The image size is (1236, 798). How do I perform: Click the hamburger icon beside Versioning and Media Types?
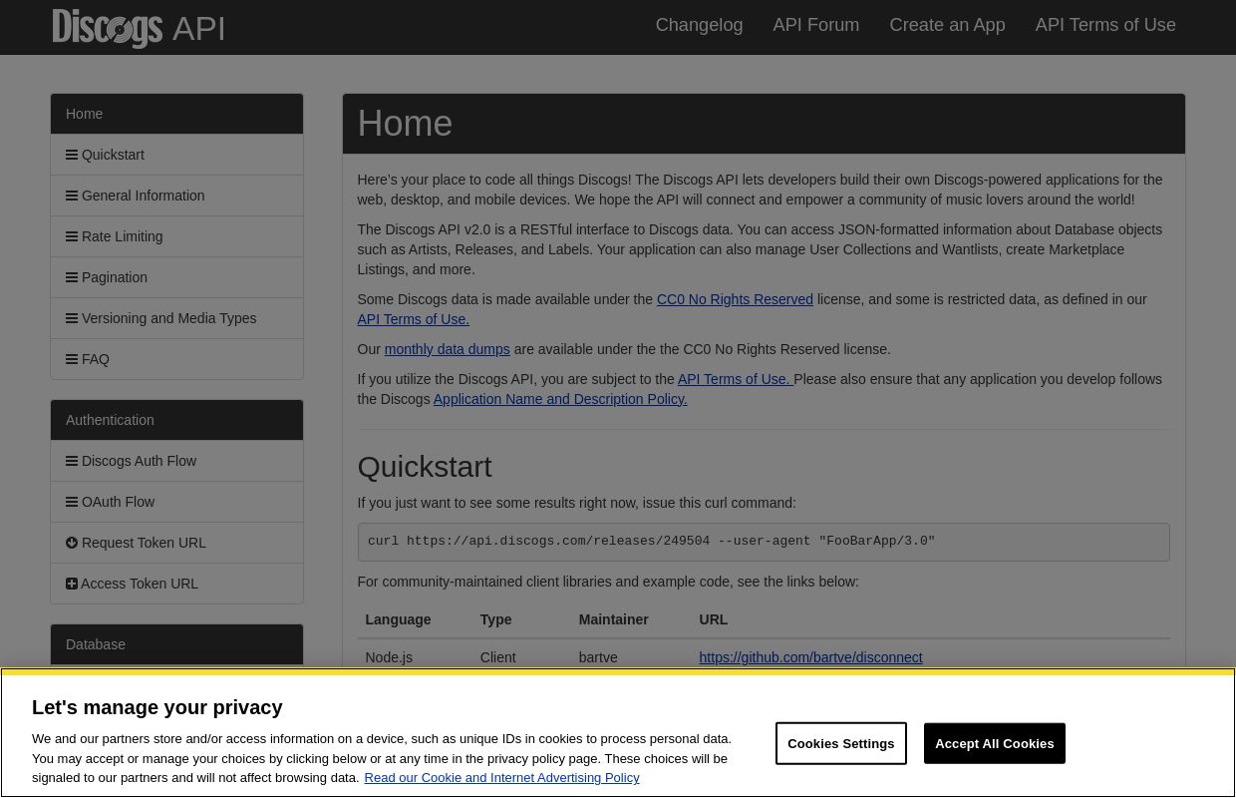pos(72,318)
